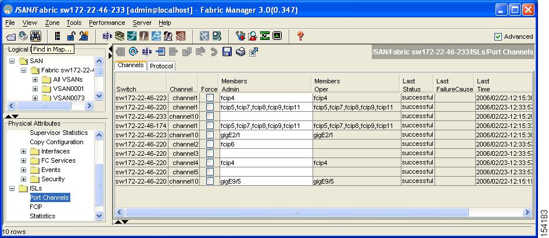Image resolution: width=549 pixels, height=238 pixels.
Task: Expand the Interfaces folder
Action: point(23,152)
